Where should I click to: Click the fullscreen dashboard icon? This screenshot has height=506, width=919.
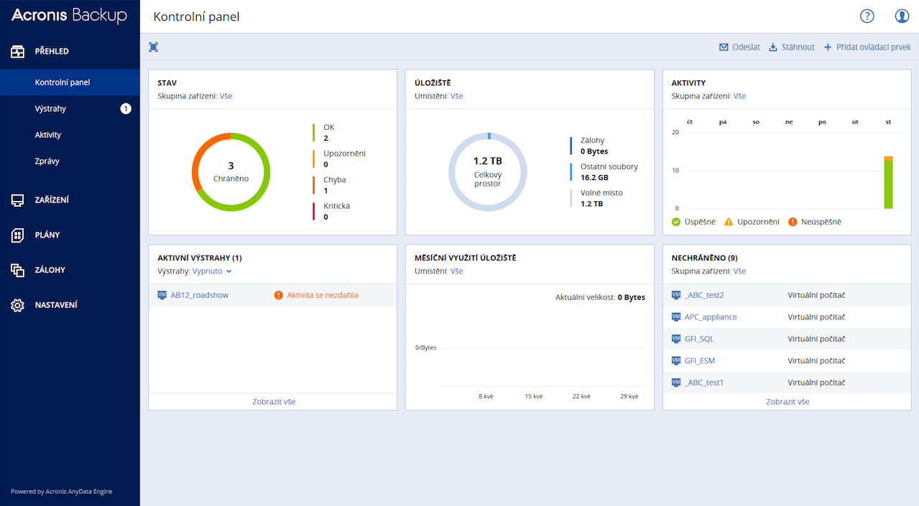pyautogui.click(x=153, y=47)
